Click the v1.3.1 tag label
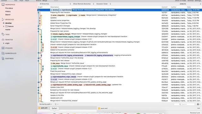This screenshot has width=202, height=114. coord(54,39)
